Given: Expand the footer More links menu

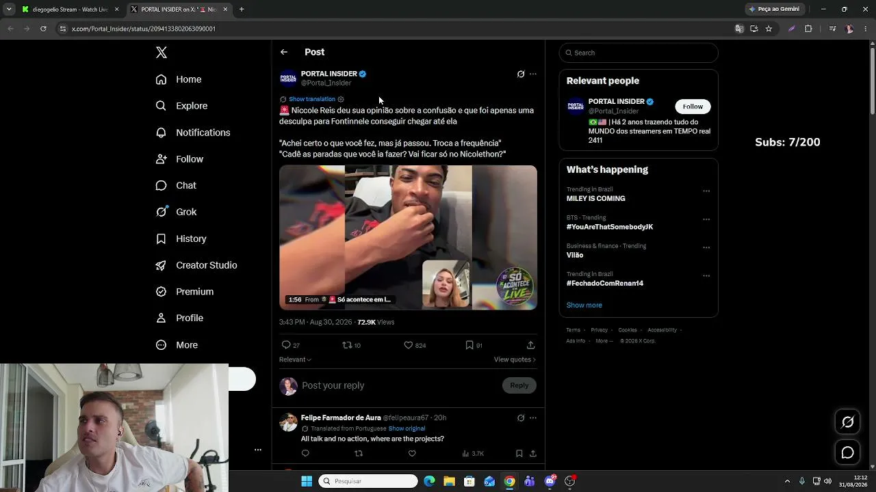Looking at the screenshot, I should [603, 341].
